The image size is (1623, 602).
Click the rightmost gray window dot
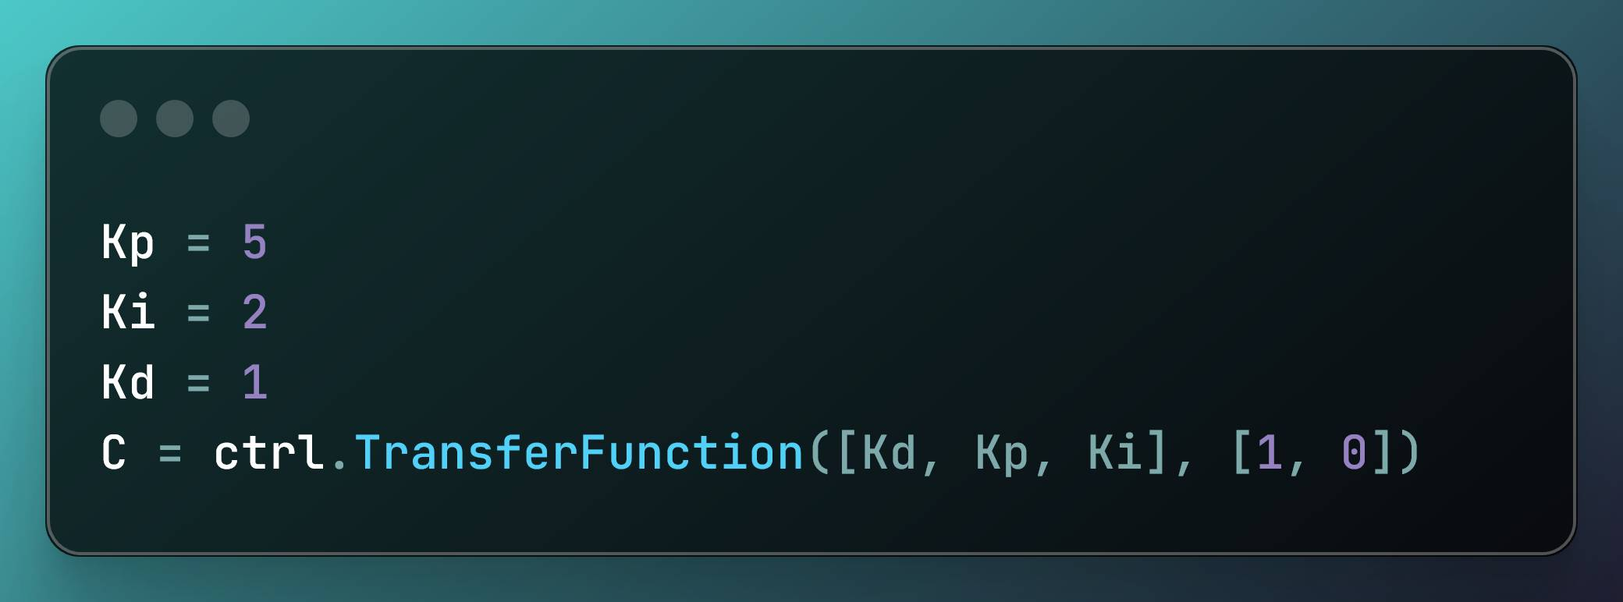(231, 119)
